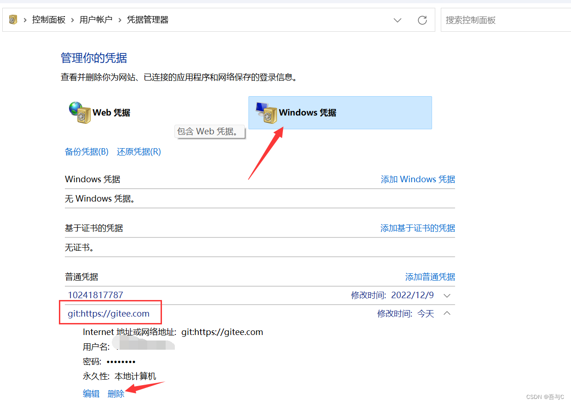This screenshot has height=404, width=571.
Task: Switch to Web 凭据 tab
Action: (111, 113)
